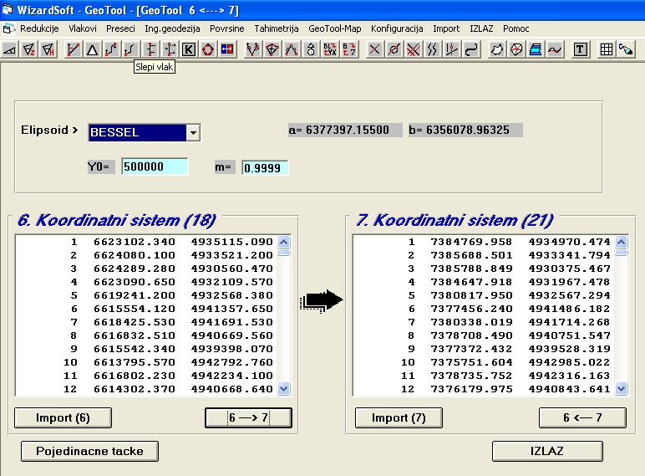Click down arrow of system 6 list scrollbar
Viewport: 645px width, 476px height.
[283, 388]
